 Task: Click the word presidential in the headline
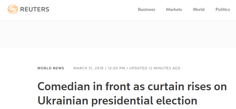click(122, 101)
